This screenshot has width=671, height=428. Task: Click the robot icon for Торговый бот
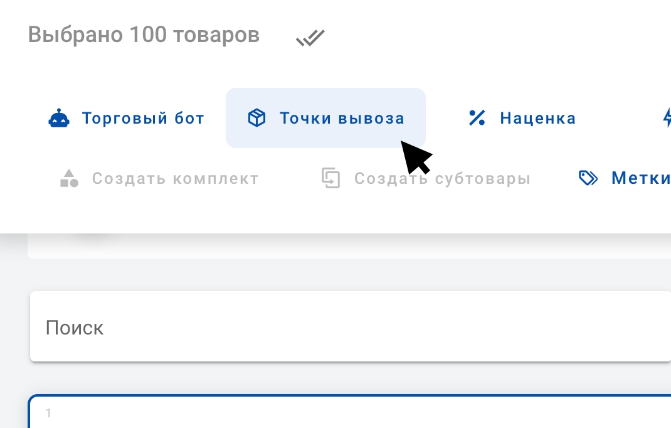60,118
